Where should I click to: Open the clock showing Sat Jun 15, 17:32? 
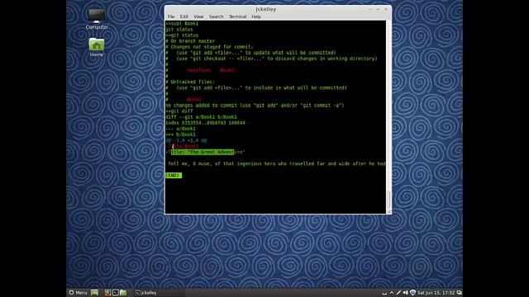point(436,293)
